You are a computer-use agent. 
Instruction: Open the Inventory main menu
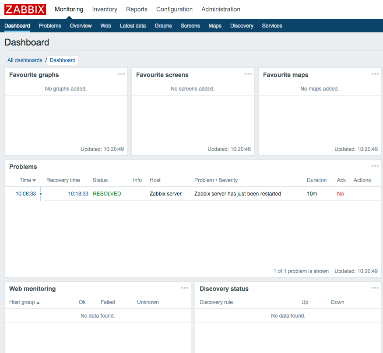(x=105, y=9)
